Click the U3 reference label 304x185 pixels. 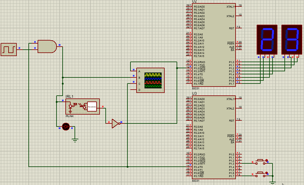click(x=194, y=94)
